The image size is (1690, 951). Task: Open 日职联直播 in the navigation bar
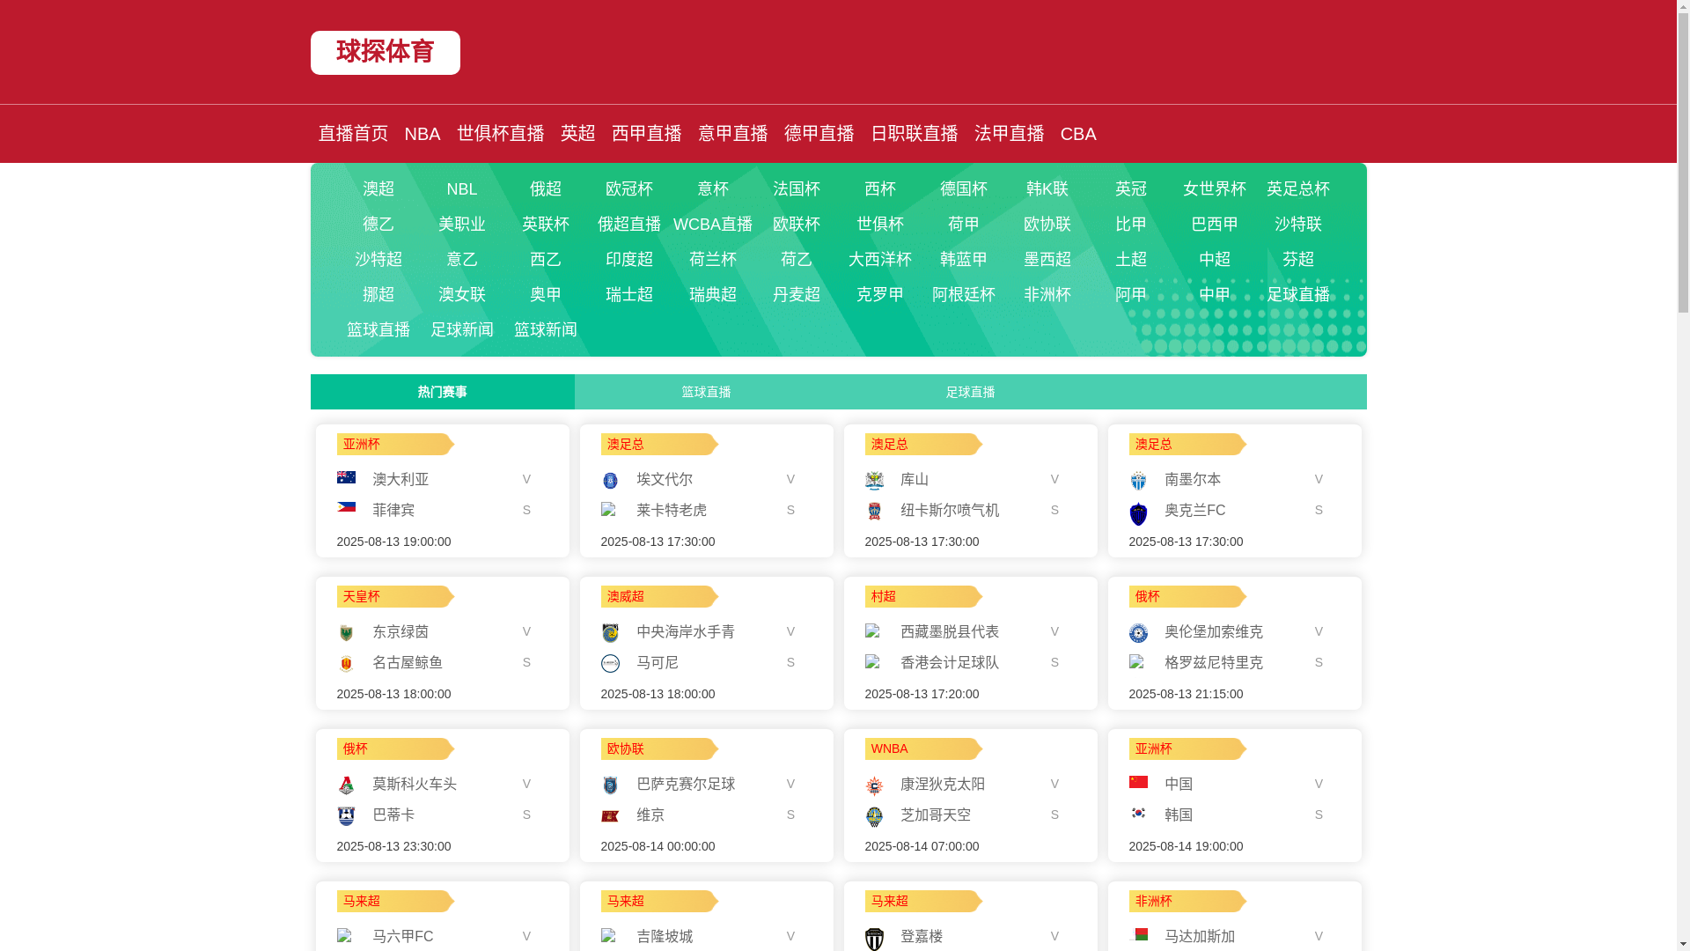point(915,133)
